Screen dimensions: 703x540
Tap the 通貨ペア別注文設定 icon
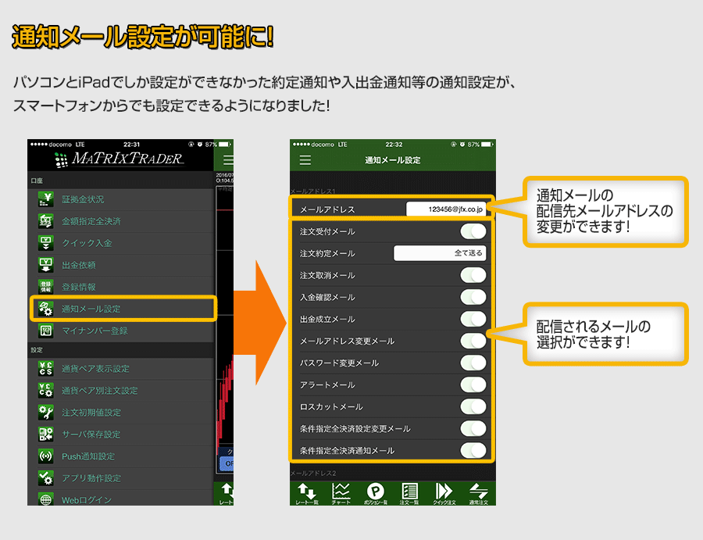click(46, 391)
